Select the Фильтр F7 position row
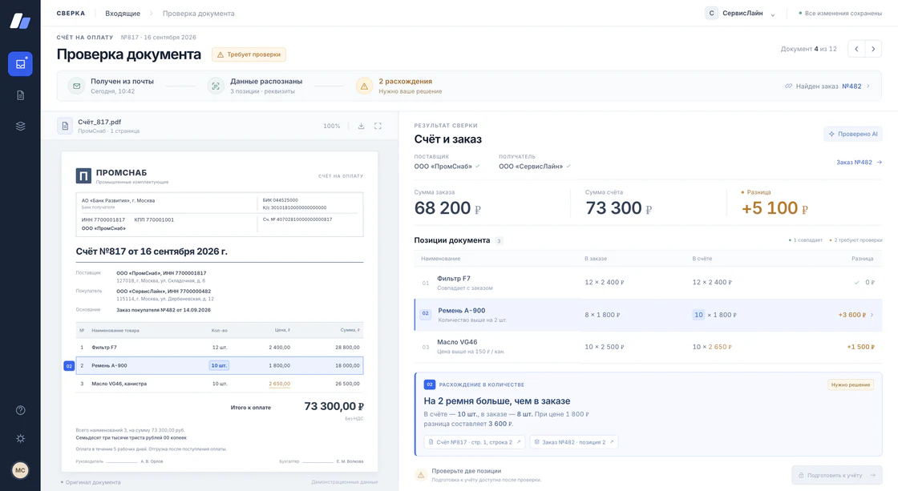The height and width of the screenshot is (491, 898). coord(649,283)
